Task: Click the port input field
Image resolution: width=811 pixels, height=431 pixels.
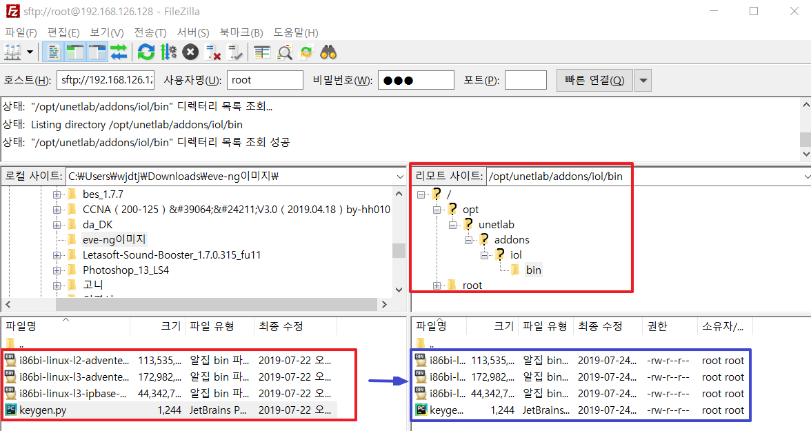Action: (525, 80)
